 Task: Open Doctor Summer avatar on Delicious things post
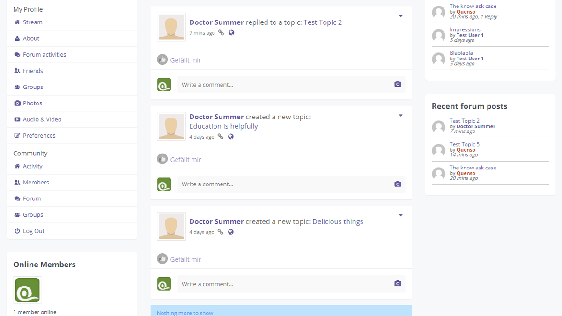click(171, 226)
